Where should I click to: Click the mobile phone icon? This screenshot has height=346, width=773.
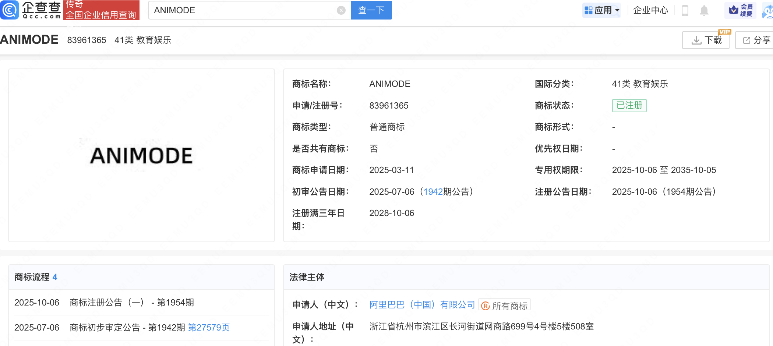tap(685, 10)
